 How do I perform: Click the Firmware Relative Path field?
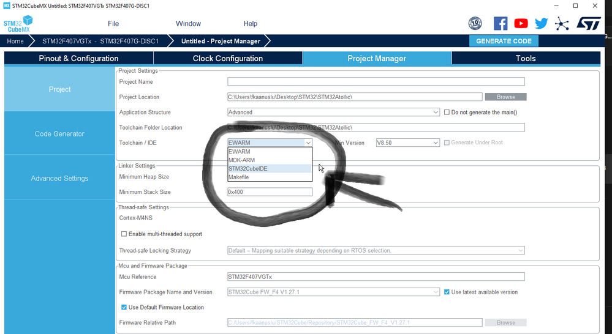coord(355,322)
